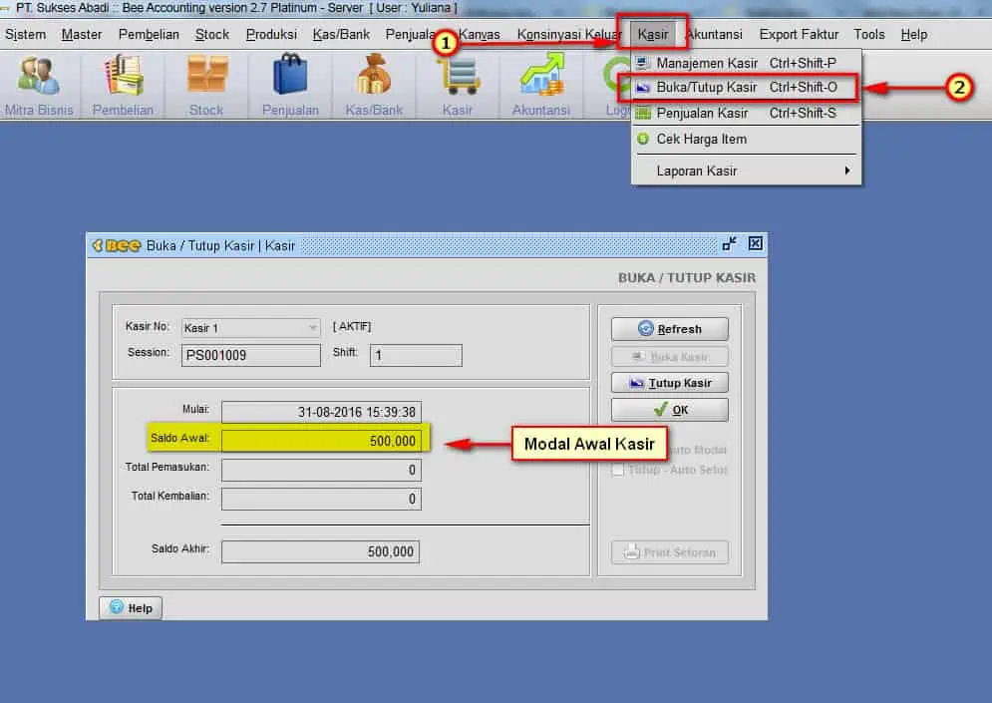Choose Buka/Tutup Kasir from the Kasir menu
This screenshot has height=703, width=992.
(747, 88)
